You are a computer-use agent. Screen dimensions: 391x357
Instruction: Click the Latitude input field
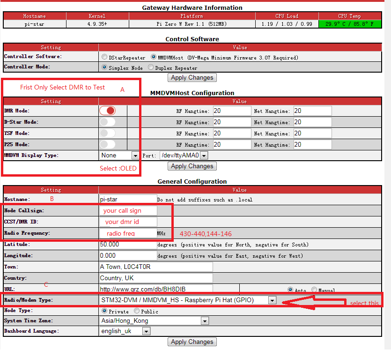tap(128, 244)
